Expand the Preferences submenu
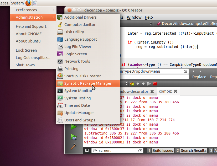The width and height of the screenshot is (217, 166). tap(33, 10)
